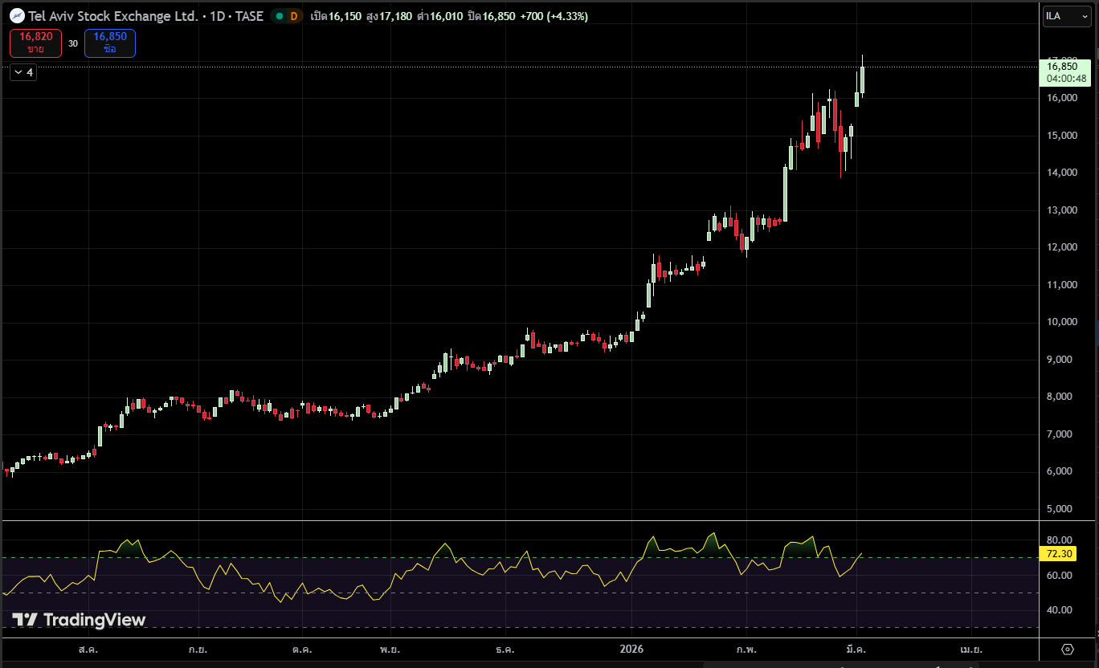Click the พ.ย. month label on the time axis
This screenshot has height=668, width=1099.
390,649
